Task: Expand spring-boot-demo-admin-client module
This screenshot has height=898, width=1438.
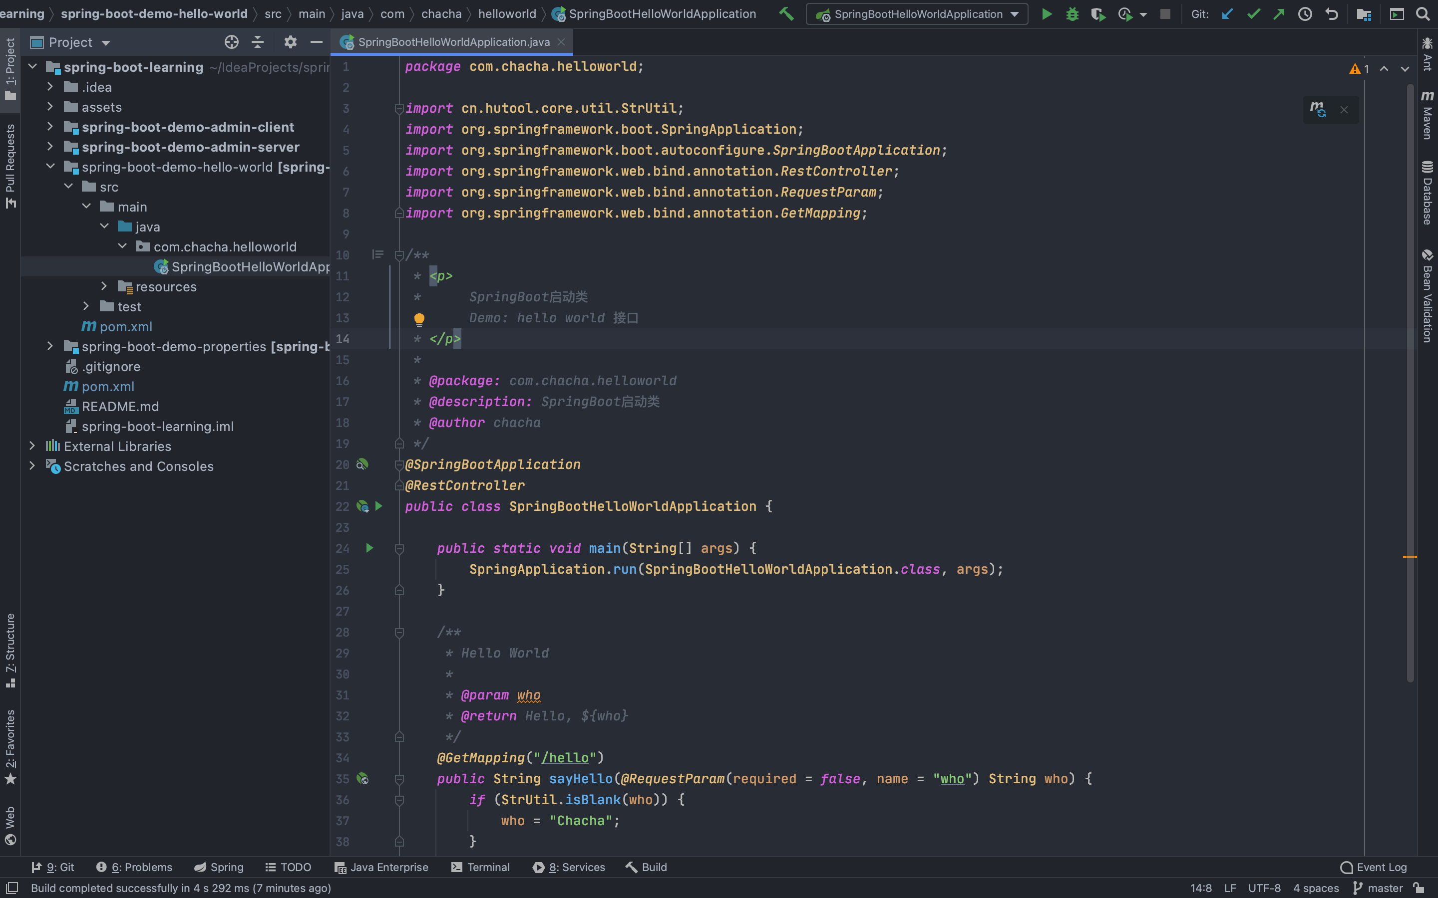Action: 50,127
